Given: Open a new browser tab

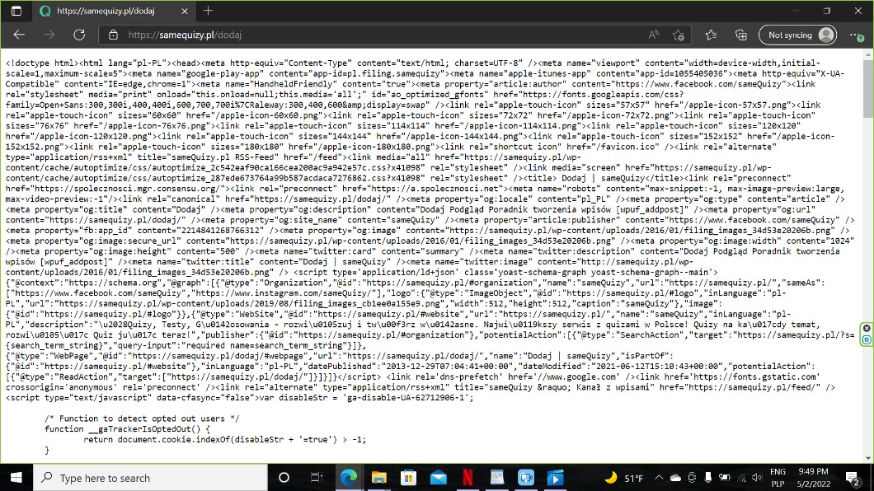Looking at the screenshot, I should click(x=208, y=11).
